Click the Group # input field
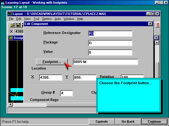The width and height of the screenshot is (169, 126). (67, 93)
